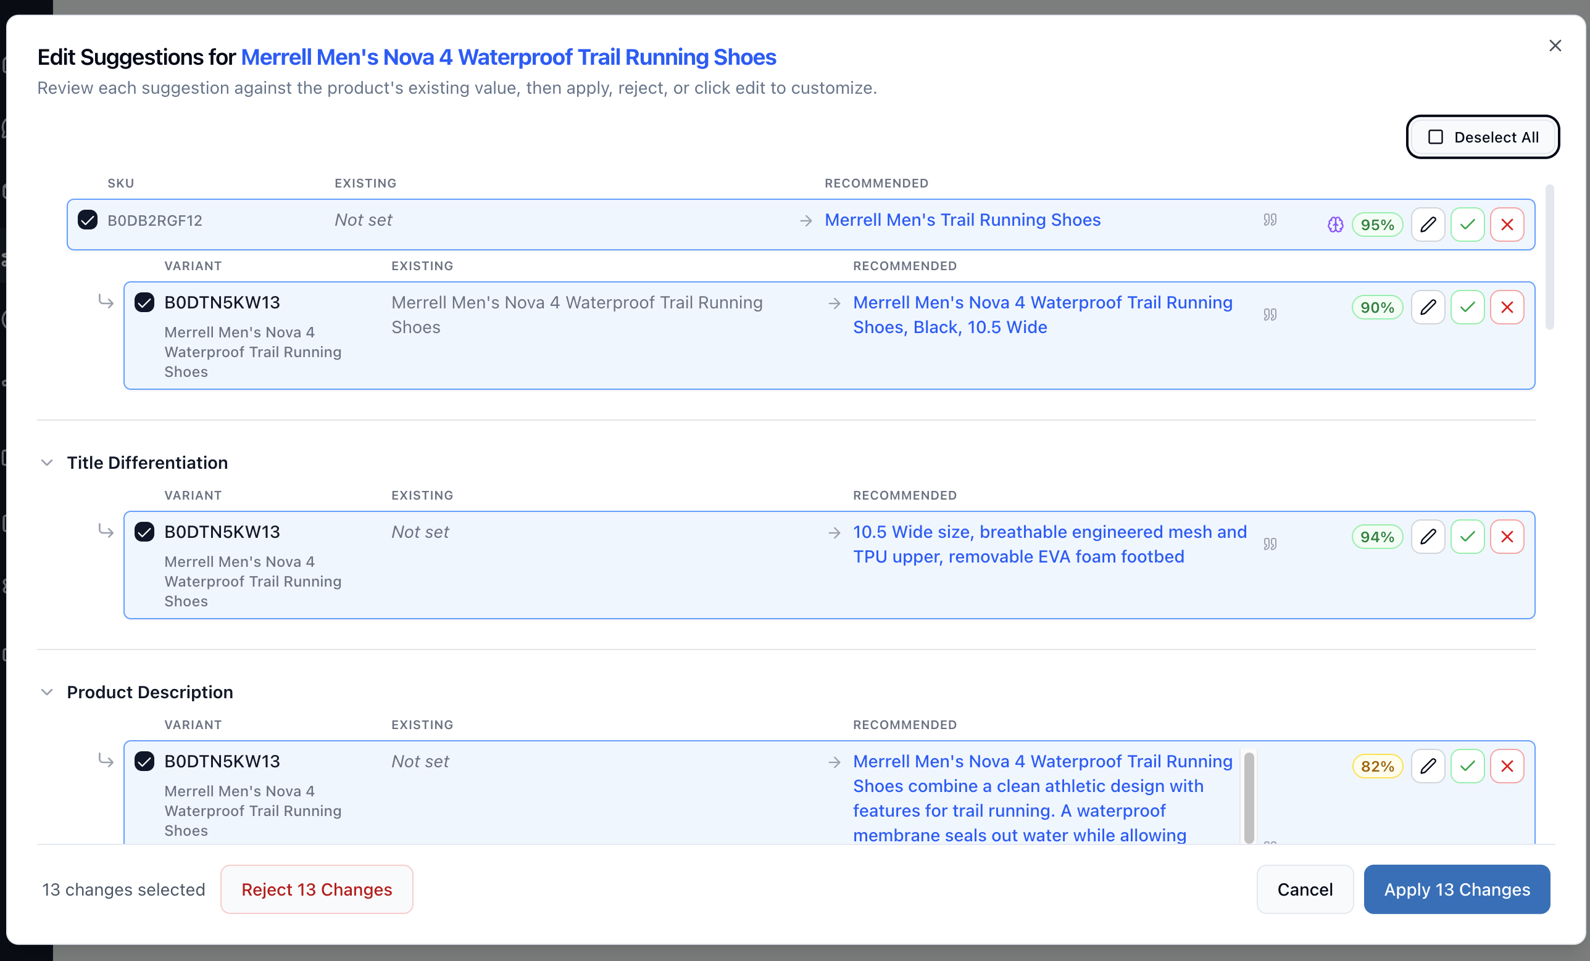Collapse the Title Differentiation section
1590x961 pixels.
tap(46, 463)
